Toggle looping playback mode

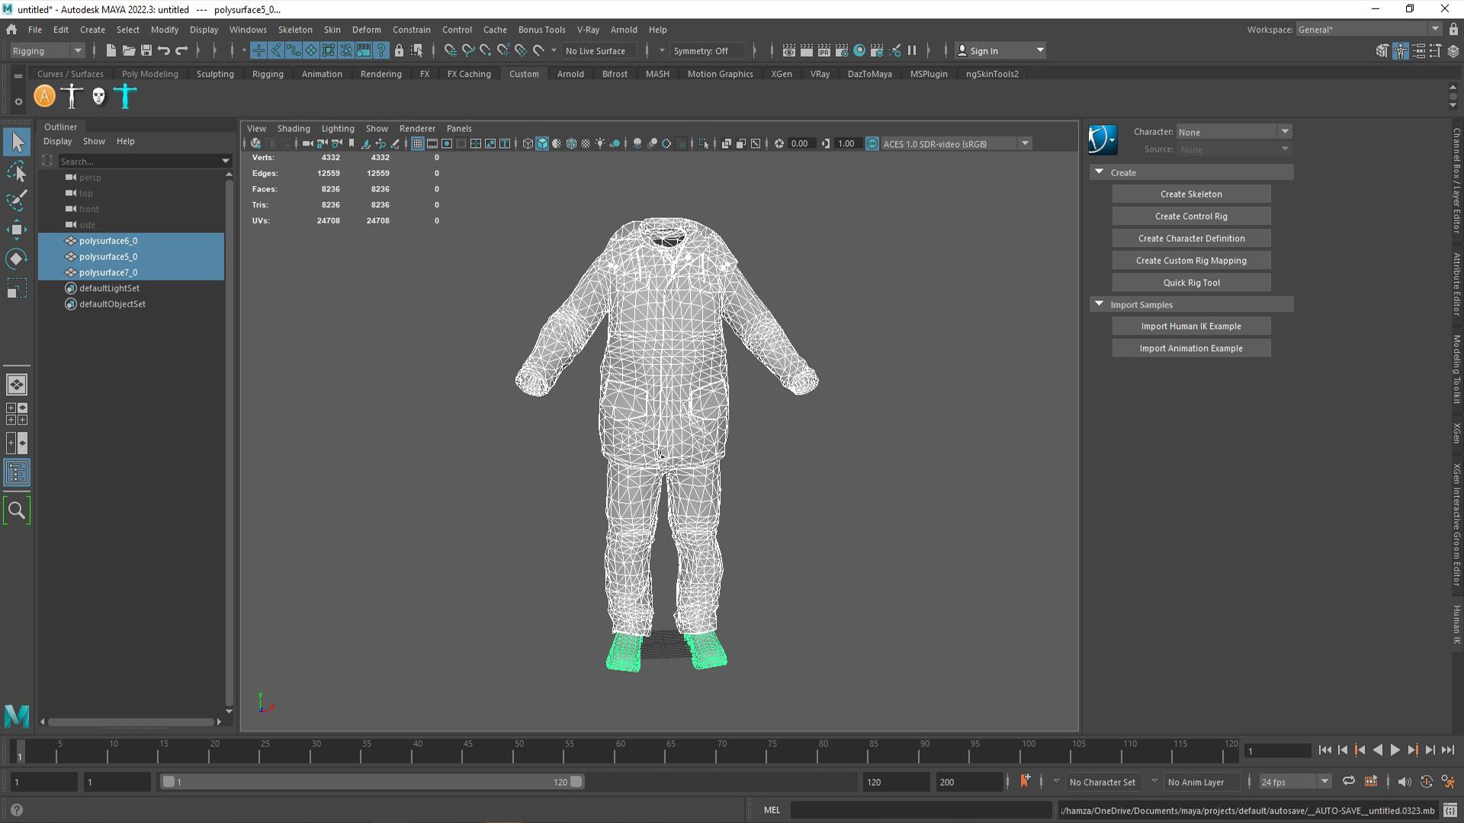point(1349,782)
